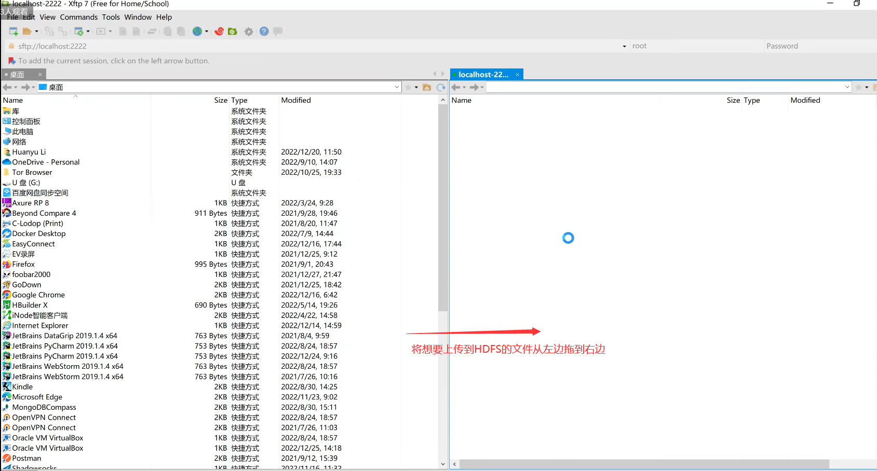The width and height of the screenshot is (877, 471).
Task: Open the File menu
Action: [x=12, y=17]
